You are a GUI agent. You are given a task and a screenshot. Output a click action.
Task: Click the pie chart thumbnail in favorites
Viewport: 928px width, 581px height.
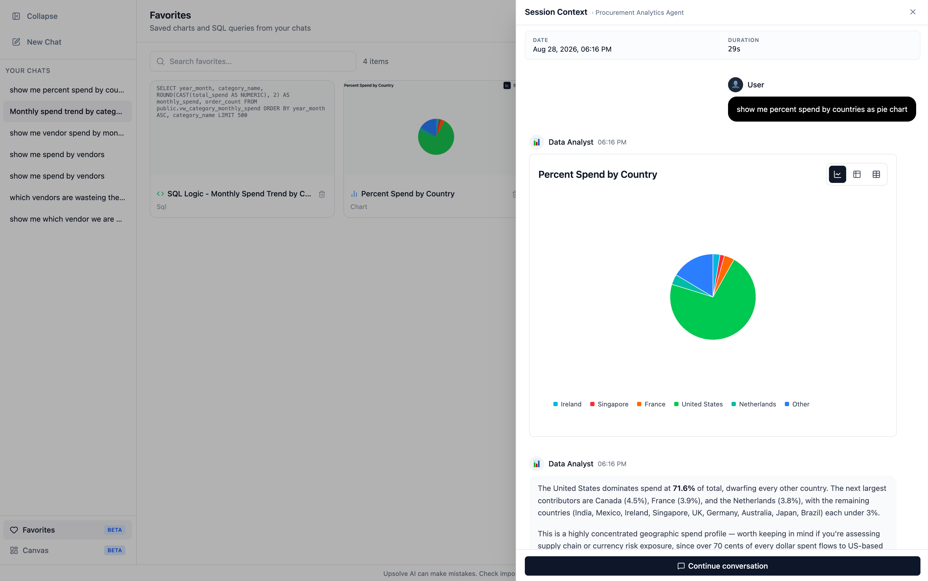click(x=435, y=137)
